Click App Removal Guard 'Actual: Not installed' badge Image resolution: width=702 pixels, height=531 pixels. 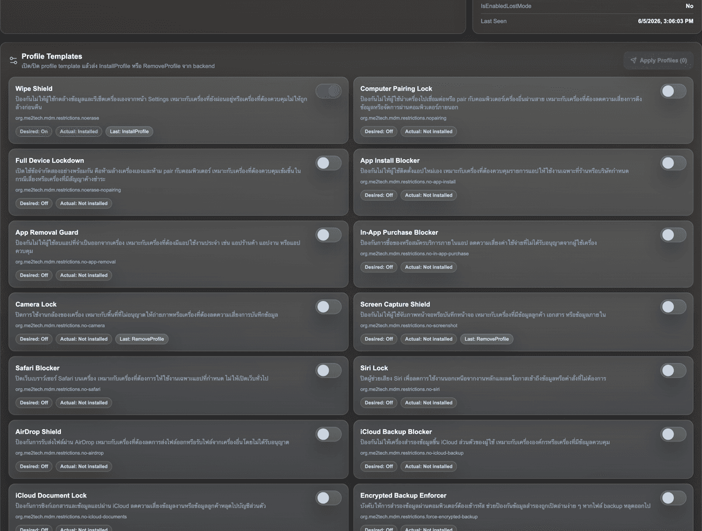[x=84, y=275]
